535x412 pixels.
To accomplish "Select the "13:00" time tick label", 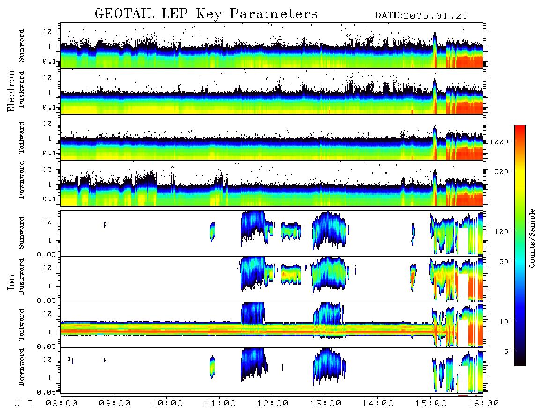I will tap(325, 404).
